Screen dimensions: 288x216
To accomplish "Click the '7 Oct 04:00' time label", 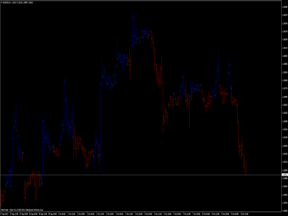I will (177, 214).
